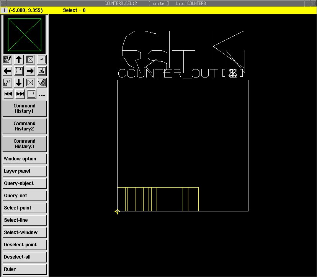Activate the Ruler tool
This screenshot has width=317, height=277.
25,269
